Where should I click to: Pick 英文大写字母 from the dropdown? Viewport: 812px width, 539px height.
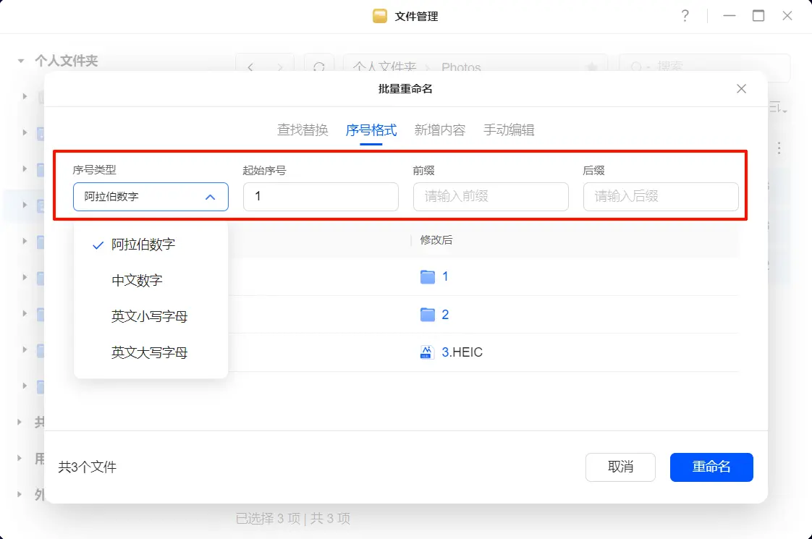coord(149,353)
